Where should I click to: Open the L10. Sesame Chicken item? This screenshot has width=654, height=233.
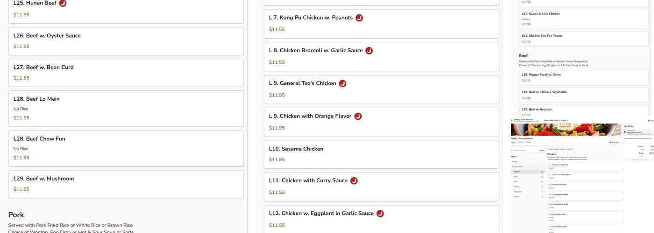pyautogui.click(x=381, y=154)
